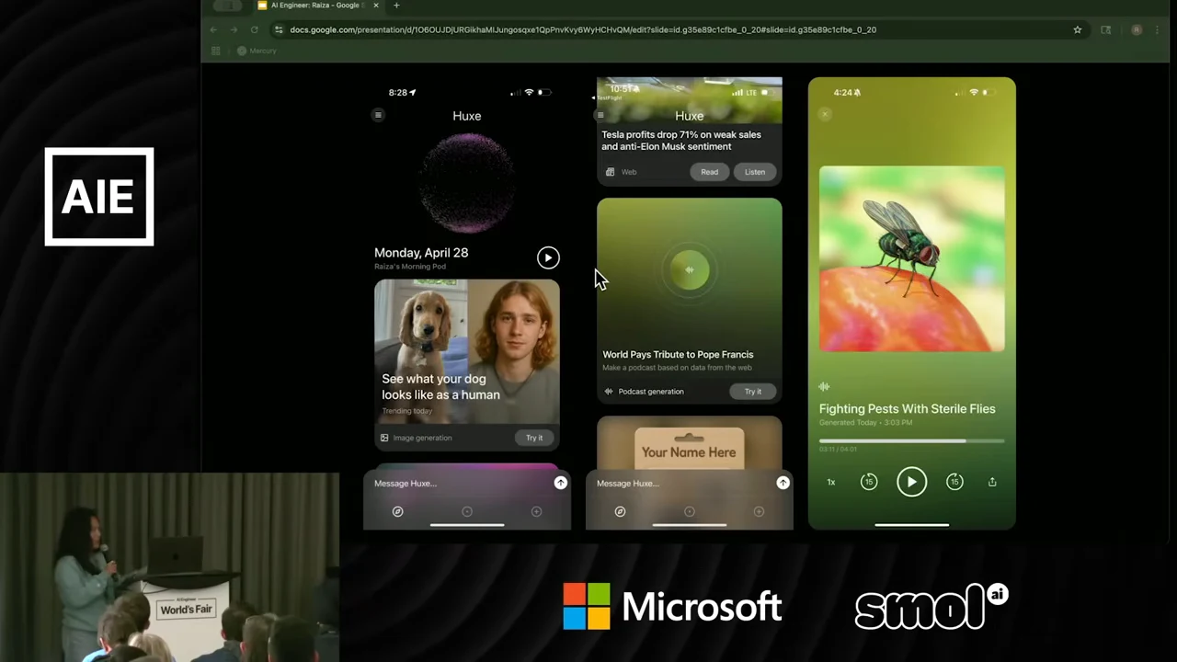Viewport: 1177px width, 662px height.
Task: Click waveform icon above Fighting Pests title
Action: (x=824, y=387)
